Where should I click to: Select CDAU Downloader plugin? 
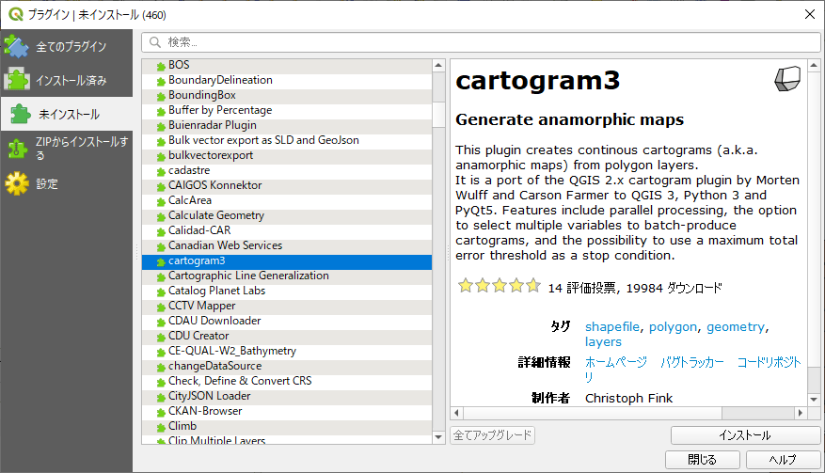coord(287,321)
